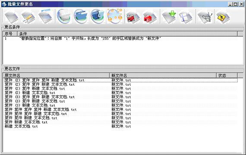Click the plain gray document toolbar icon

(x=11, y=17)
